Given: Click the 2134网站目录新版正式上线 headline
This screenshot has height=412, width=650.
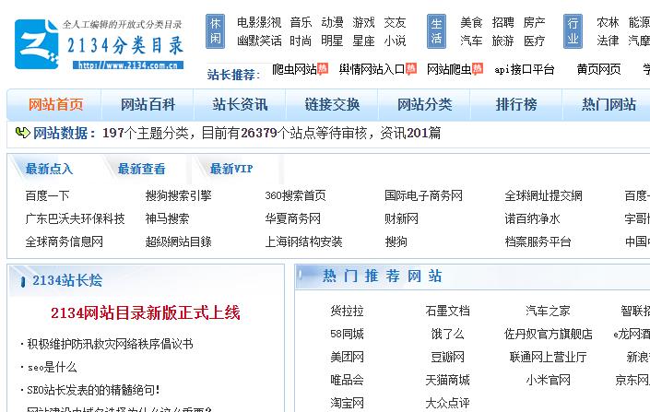Looking at the screenshot, I should [146, 313].
